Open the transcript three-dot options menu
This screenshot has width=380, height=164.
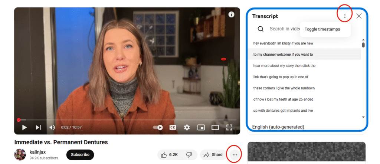click(345, 16)
